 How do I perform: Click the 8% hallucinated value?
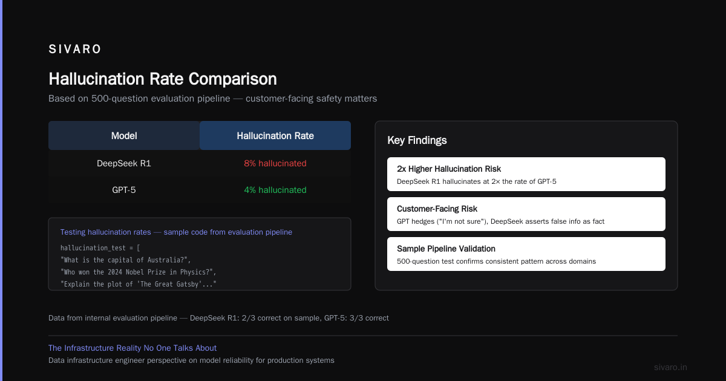[x=275, y=163]
